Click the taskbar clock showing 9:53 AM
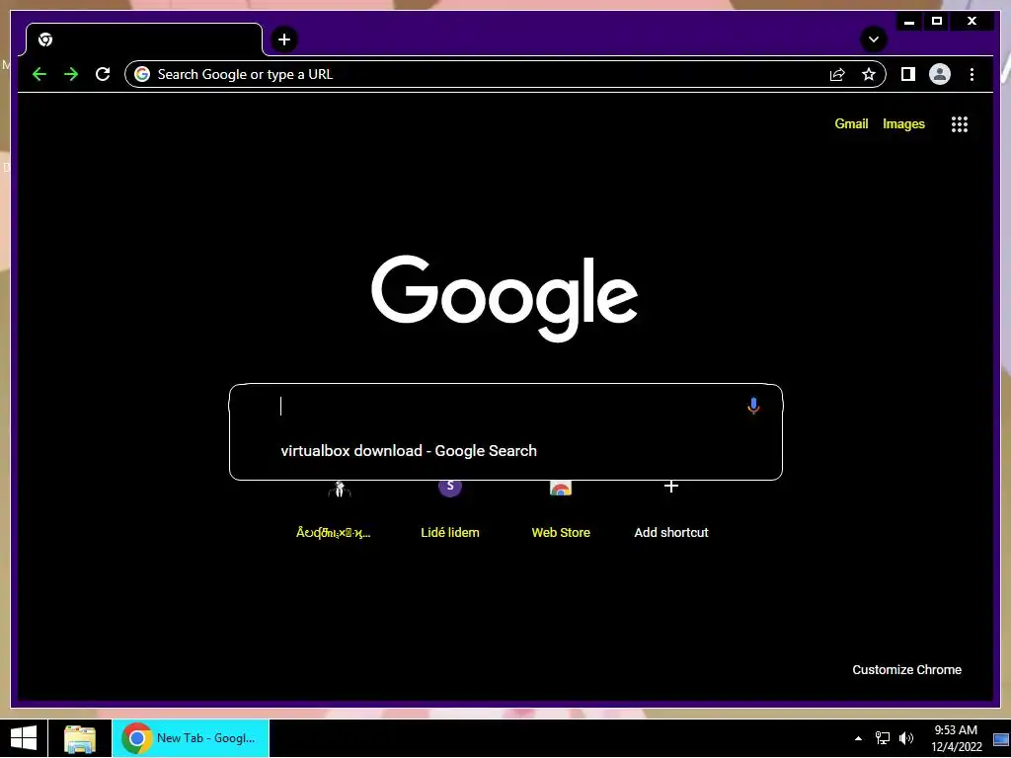The height and width of the screenshot is (758, 1011). tap(956, 738)
